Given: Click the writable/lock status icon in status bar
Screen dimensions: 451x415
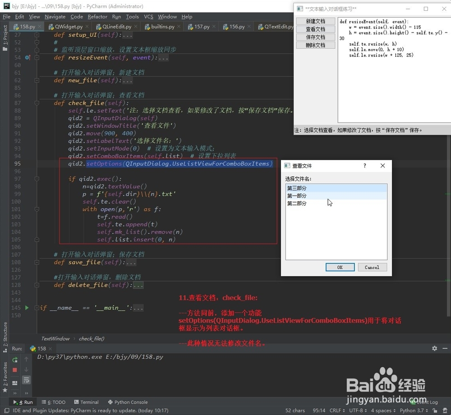Looking at the screenshot, I should coord(434,410).
